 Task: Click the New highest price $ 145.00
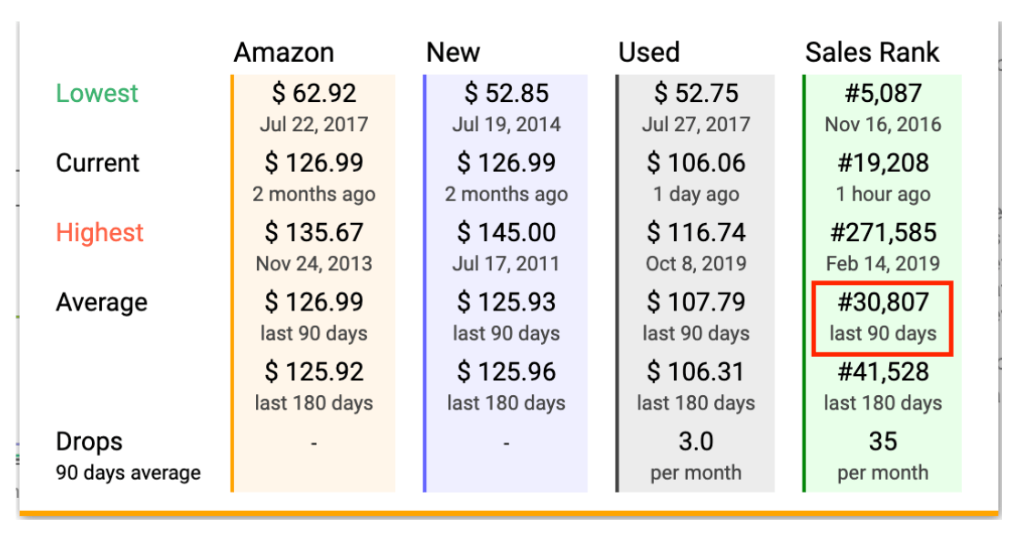click(x=506, y=232)
